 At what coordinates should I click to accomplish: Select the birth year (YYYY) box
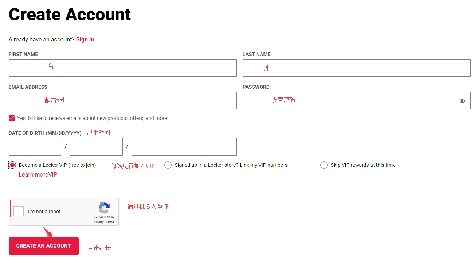tap(184, 147)
